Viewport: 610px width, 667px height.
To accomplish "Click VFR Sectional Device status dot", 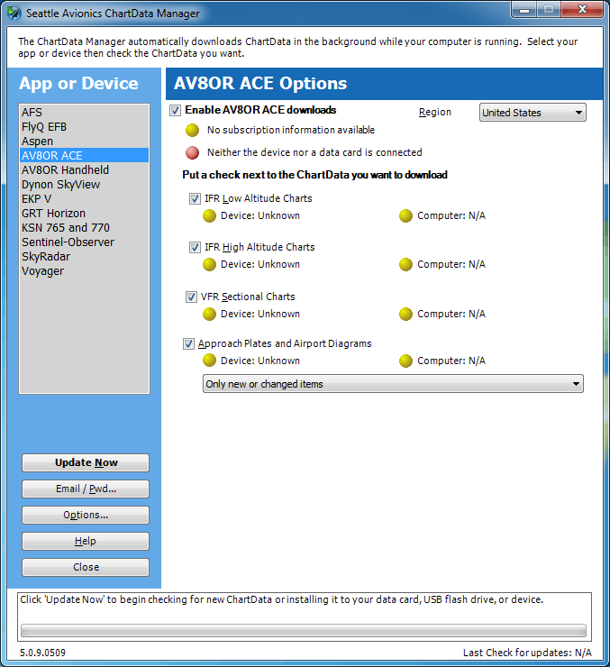I will tap(209, 314).
